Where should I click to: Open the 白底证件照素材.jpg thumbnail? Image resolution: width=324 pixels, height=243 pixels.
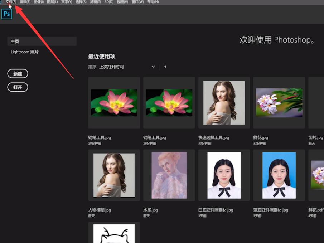click(x=224, y=175)
